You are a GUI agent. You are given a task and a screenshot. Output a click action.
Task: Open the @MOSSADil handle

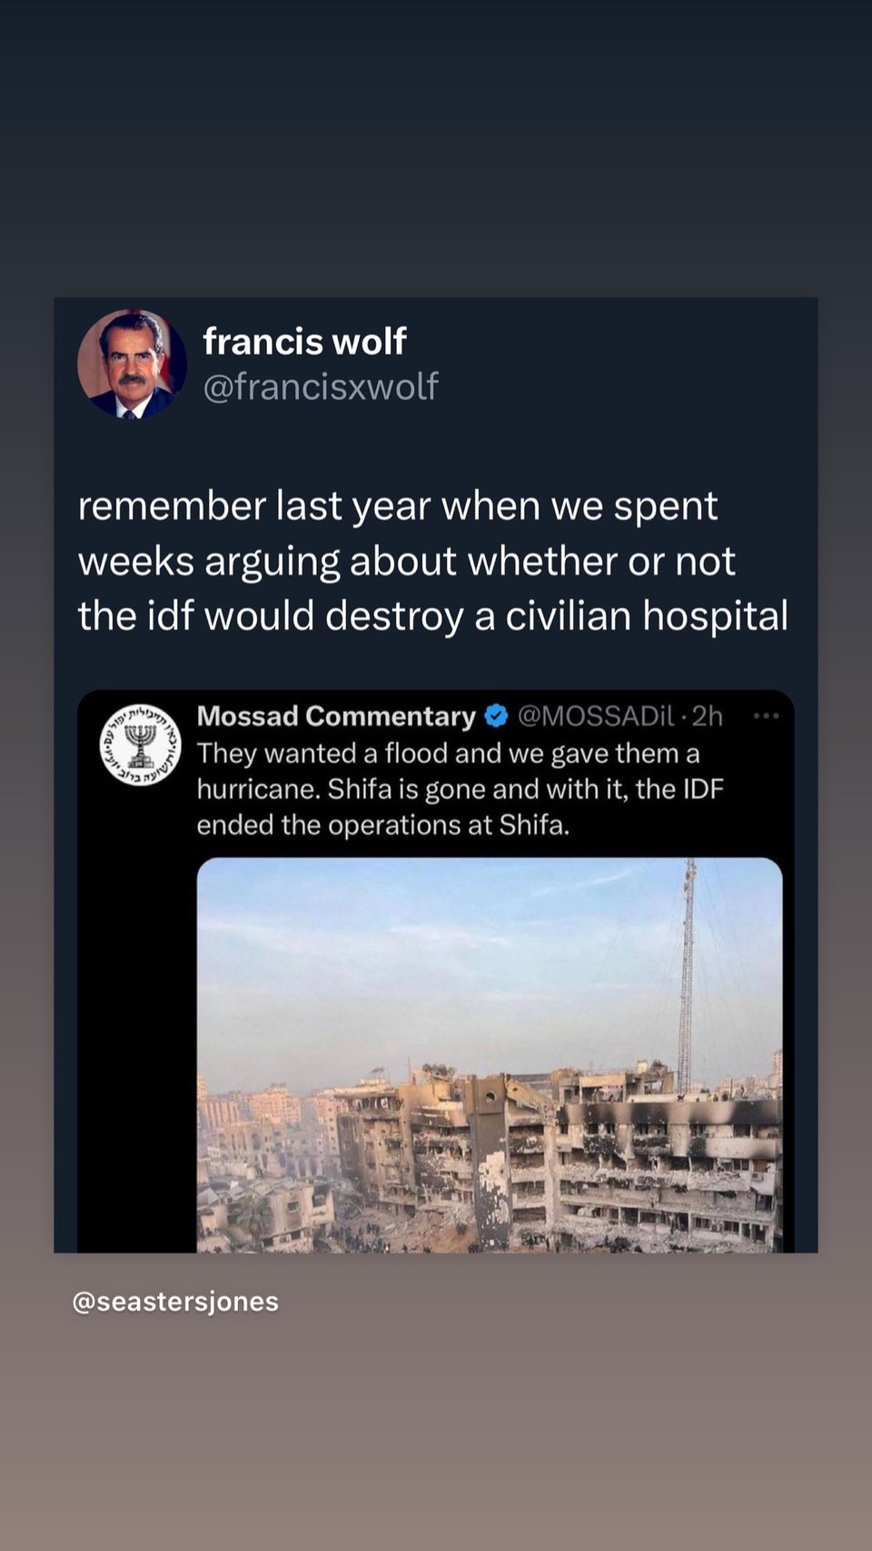point(596,716)
